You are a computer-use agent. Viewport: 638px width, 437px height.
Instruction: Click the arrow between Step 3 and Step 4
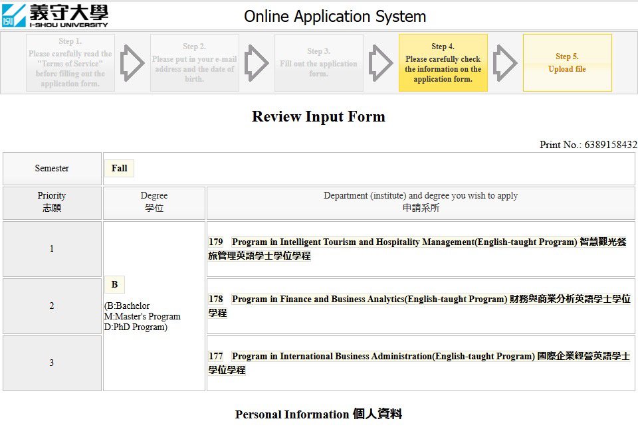(381, 63)
